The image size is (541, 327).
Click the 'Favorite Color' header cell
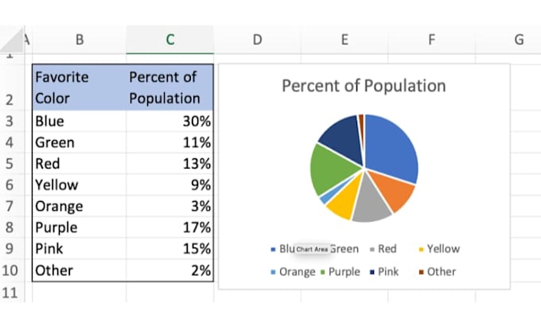(x=80, y=88)
